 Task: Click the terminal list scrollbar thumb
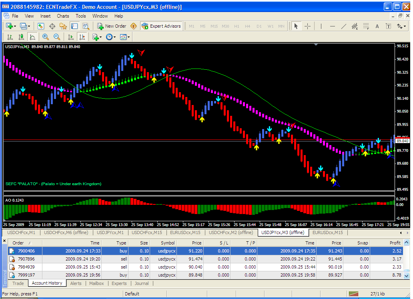pos(407,271)
